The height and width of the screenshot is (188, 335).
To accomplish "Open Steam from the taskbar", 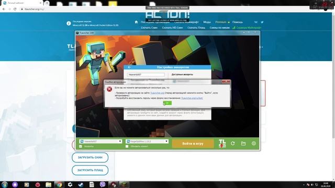I will coord(81,184).
